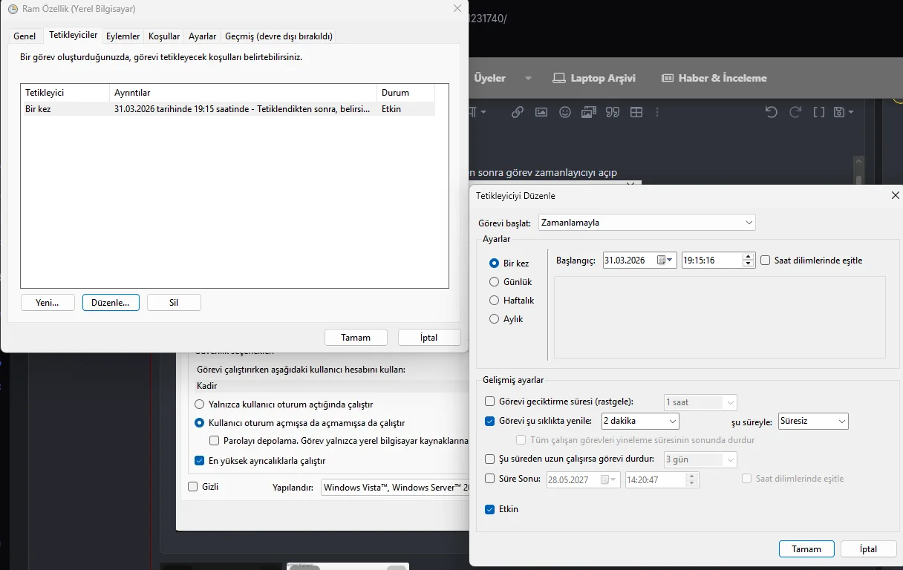Select the Aylık radio option

pos(495,319)
